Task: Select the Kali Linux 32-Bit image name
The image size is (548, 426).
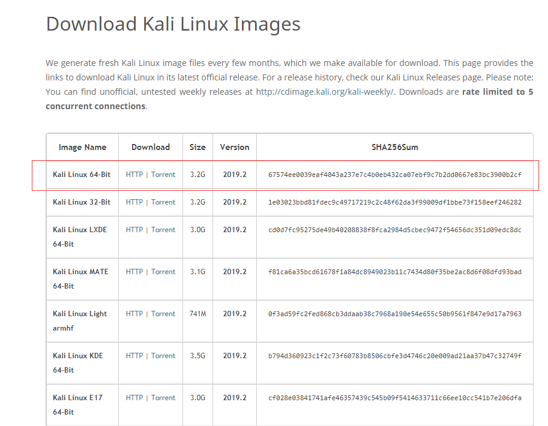Action: click(x=82, y=202)
